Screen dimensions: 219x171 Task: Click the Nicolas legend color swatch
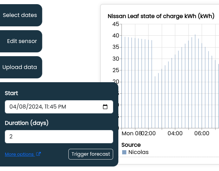(x=124, y=152)
